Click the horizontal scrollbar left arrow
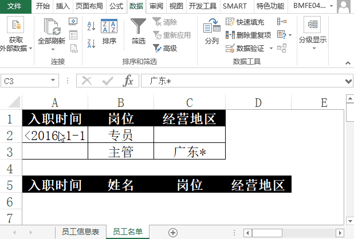The image size is (354, 239). point(247,233)
